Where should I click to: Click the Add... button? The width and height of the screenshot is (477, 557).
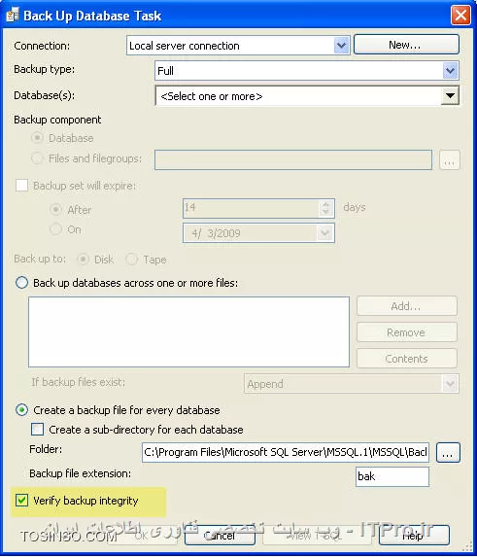click(407, 306)
